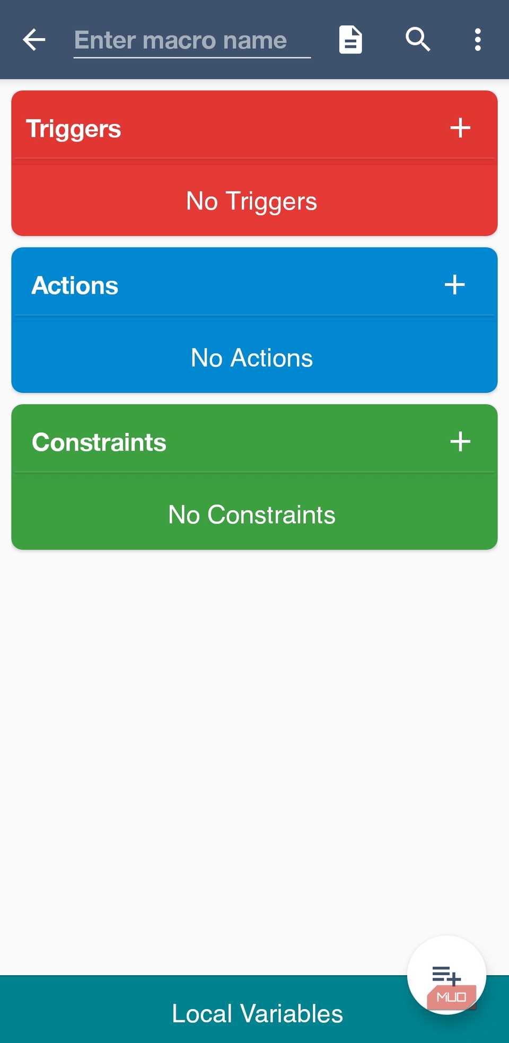The width and height of the screenshot is (509, 1043).
Task: Add a new constraint with the plus icon
Action: click(460, 441)
